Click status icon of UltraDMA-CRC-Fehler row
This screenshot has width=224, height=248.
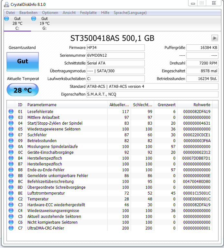(x=11, y=228)
